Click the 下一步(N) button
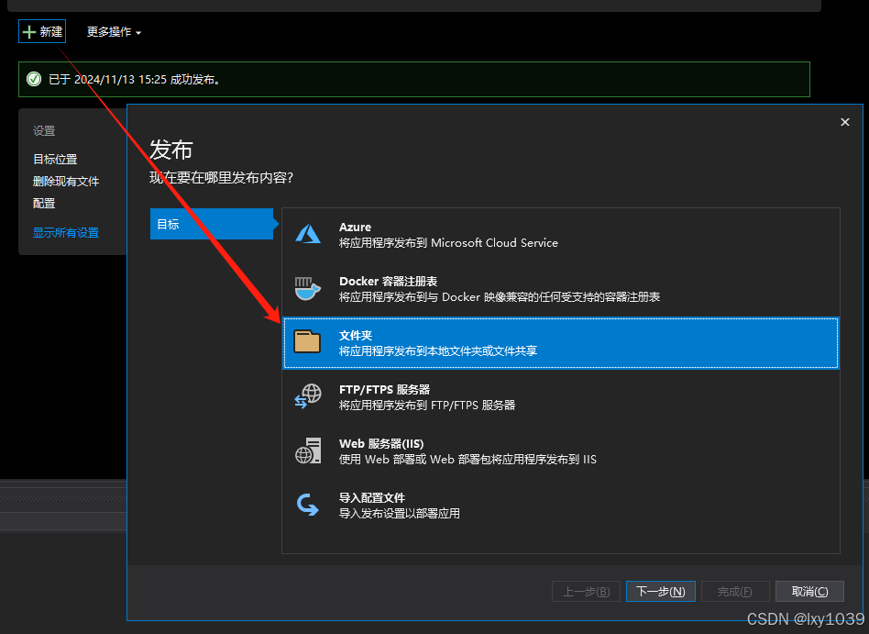The width and height of the screenshot is (869, 634). click(x=661, y=591)
